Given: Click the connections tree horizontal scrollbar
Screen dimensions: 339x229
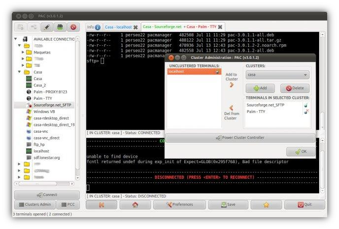Looking at the screenshot, I should point(44,184).
